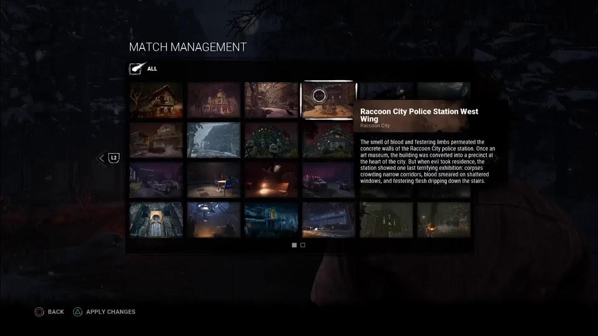Image resolution: width=598 pixels, height=336 pixels.
Task: Select the chapel with green windows thumbnail
Action: [386, 220]
